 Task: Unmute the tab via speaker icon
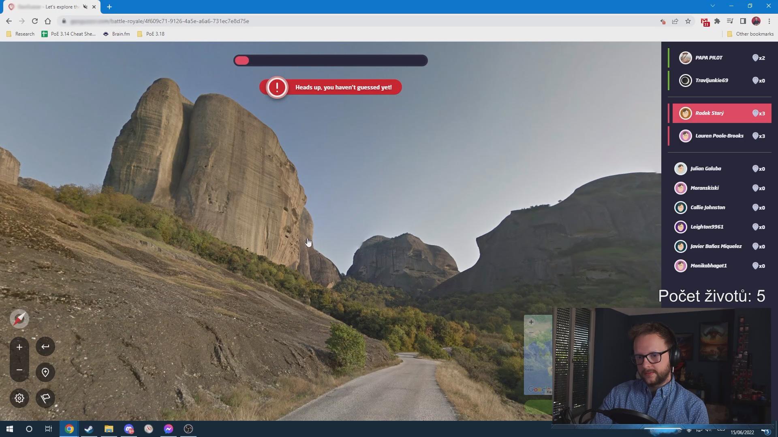click(x=85, y=7)
